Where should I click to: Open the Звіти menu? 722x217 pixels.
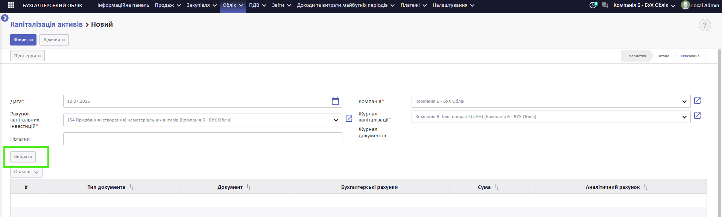[x=281, y=5]
